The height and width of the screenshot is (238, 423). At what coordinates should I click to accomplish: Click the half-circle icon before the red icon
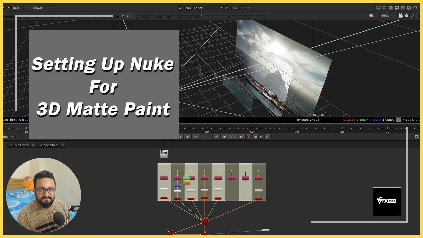click(x=371, y=15)
